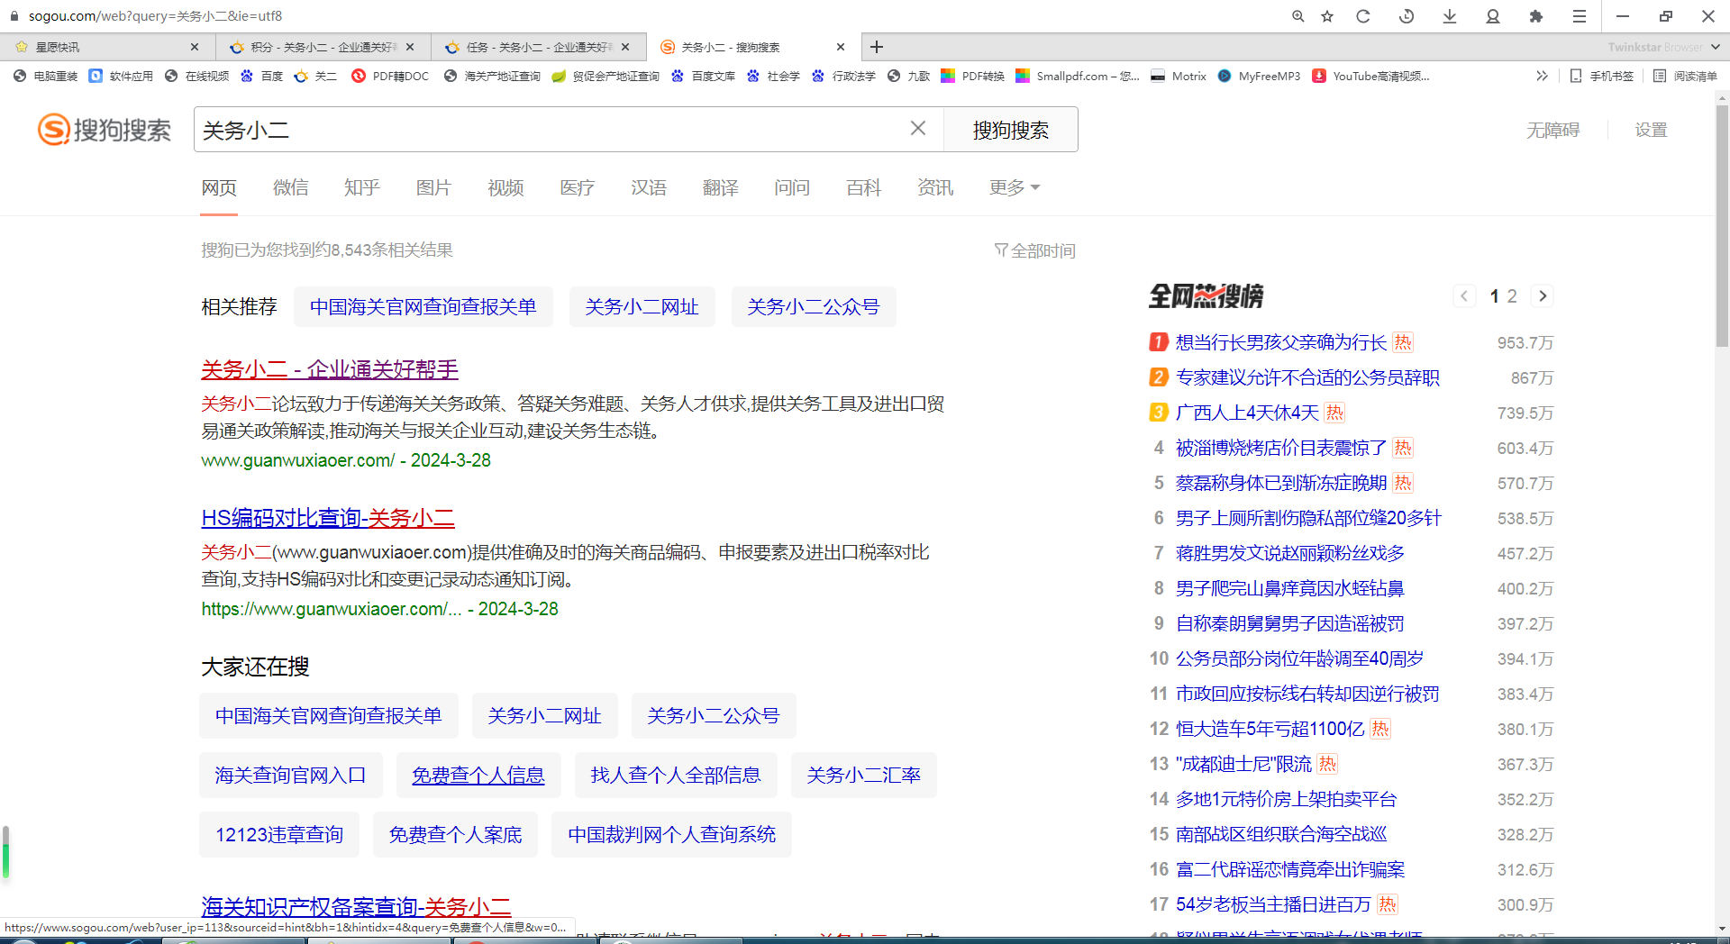
Task: Open result 海关知识产权备案查询-关务小二
Action: pos(356,906)
